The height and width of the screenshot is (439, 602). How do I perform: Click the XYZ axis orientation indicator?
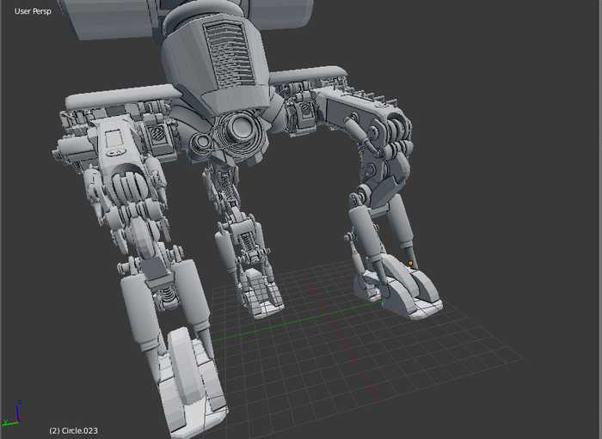pos(12,413)
